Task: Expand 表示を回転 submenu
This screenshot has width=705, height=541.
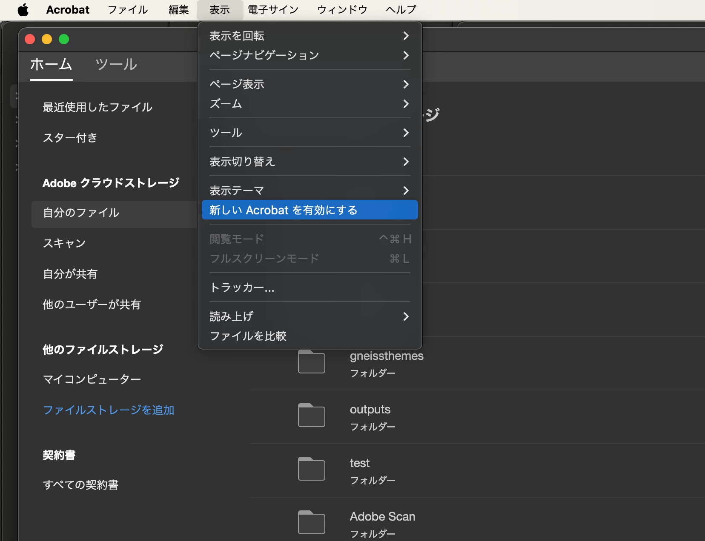Action: tap(310, 36)
